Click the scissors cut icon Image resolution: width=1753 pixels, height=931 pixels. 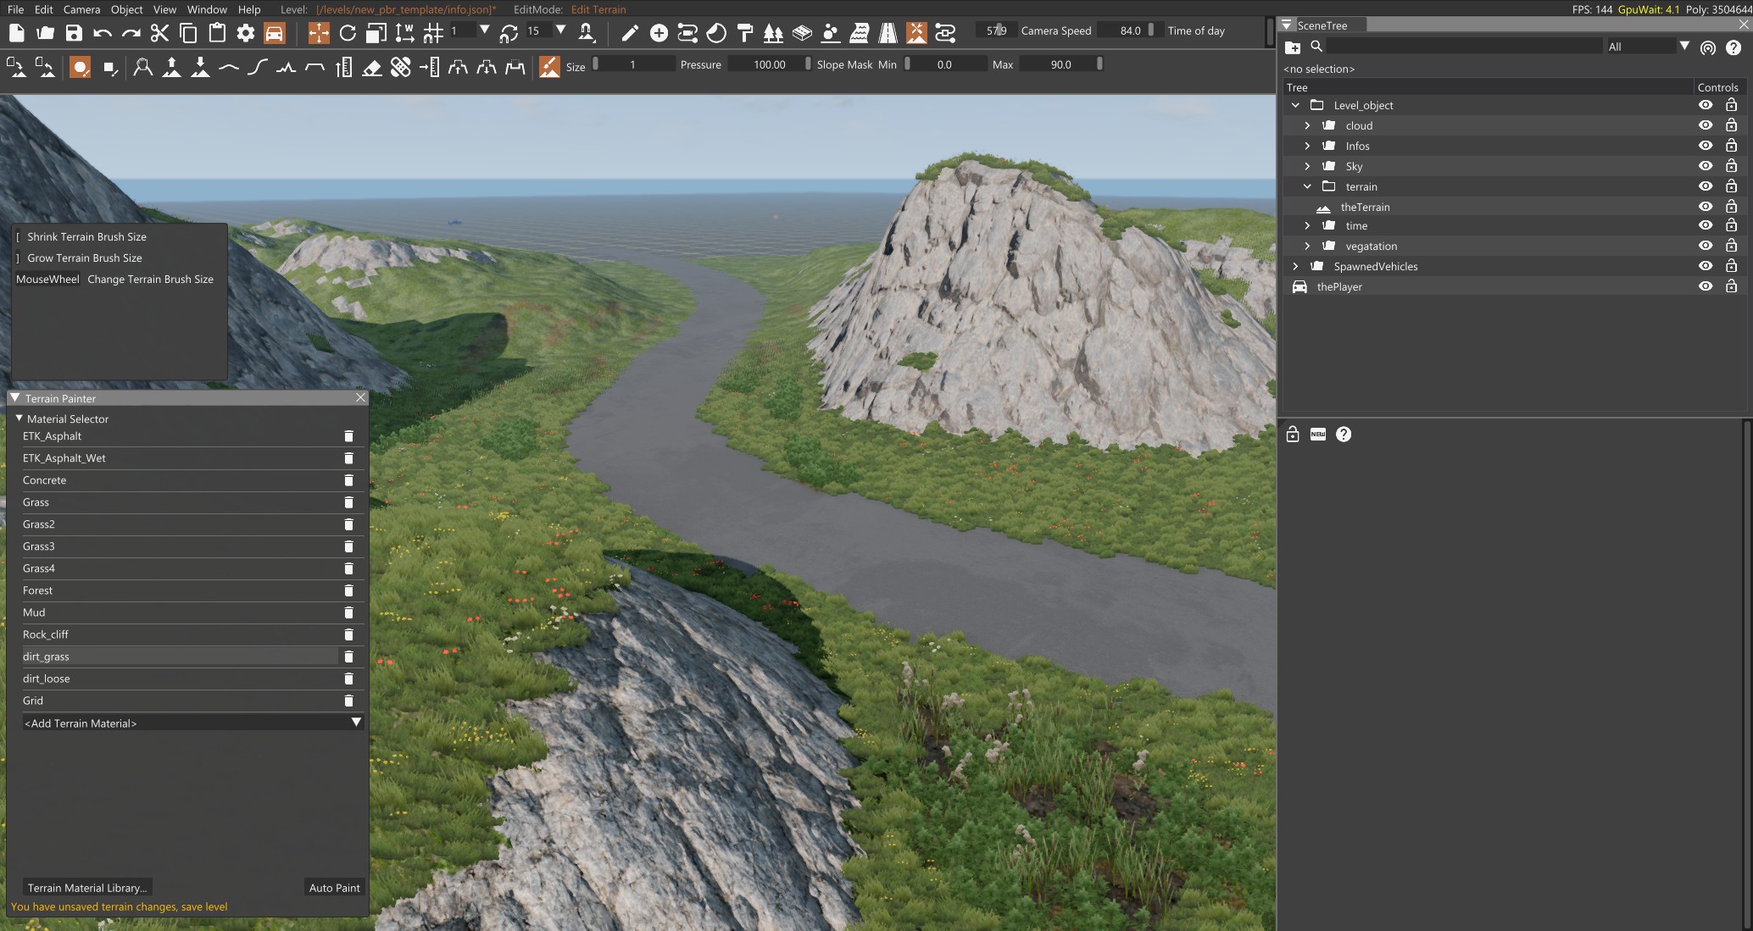pos(159,33)
